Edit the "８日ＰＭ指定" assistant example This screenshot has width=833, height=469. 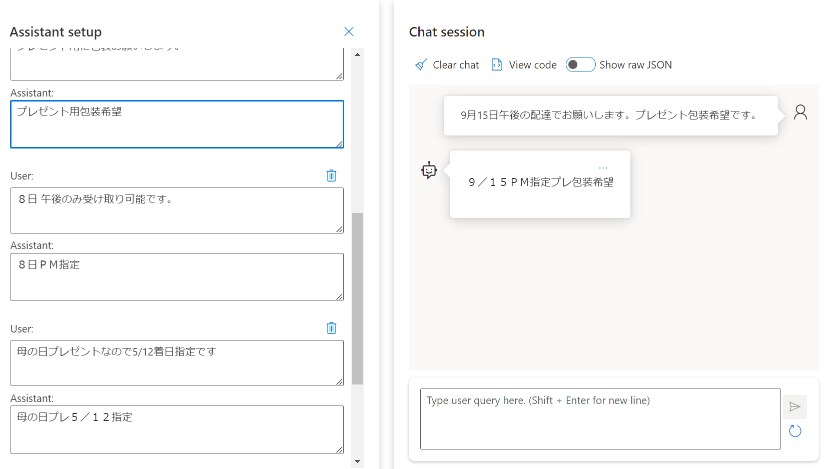coord(177,277)
